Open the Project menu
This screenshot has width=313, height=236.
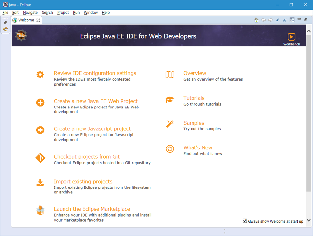pos(63,12)
